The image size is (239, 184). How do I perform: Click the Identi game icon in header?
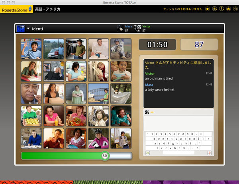click(x=20, y=29)
